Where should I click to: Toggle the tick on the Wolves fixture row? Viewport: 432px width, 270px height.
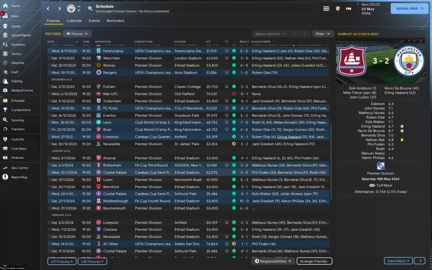click(x=49, y=65)
